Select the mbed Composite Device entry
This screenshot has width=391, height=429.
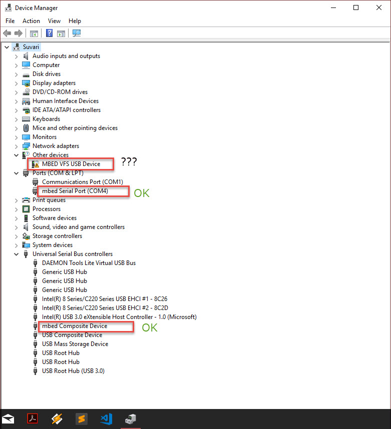pos(74,326)
